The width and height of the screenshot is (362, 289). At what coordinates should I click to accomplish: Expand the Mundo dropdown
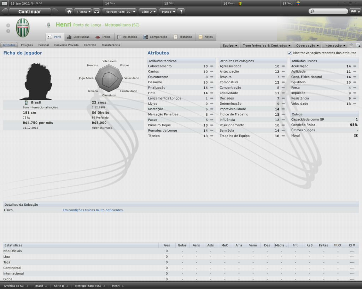tap(168, 12)
